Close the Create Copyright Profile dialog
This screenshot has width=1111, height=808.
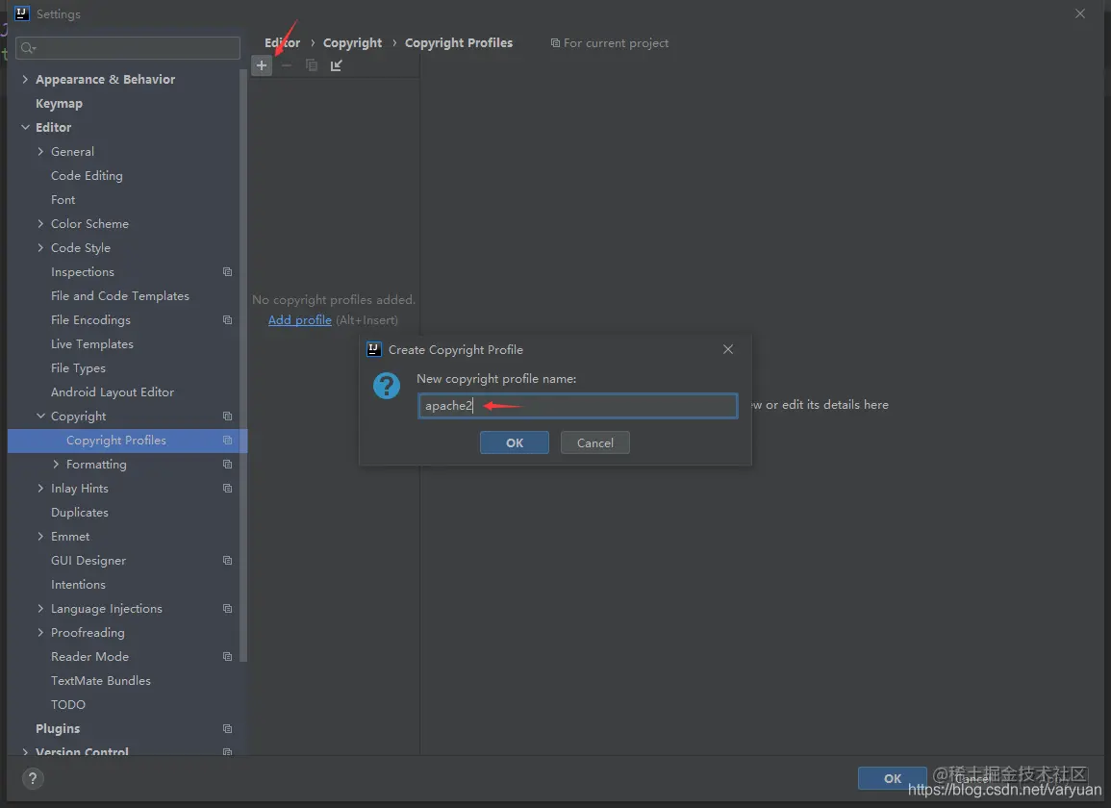[x=727, y=349]
